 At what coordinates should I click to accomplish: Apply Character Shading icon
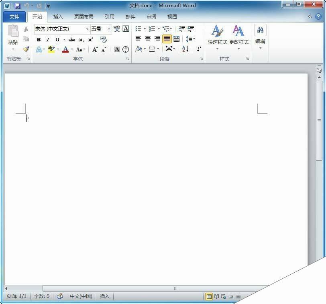click(117, 49)
